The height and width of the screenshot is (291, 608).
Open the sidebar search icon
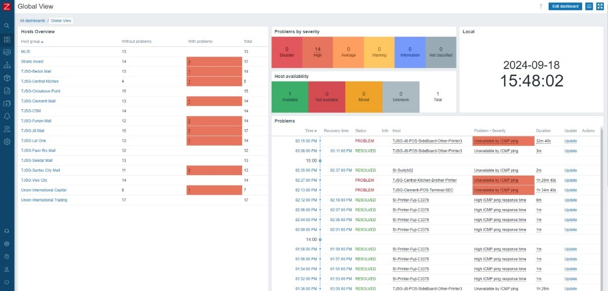click(7, 25)
